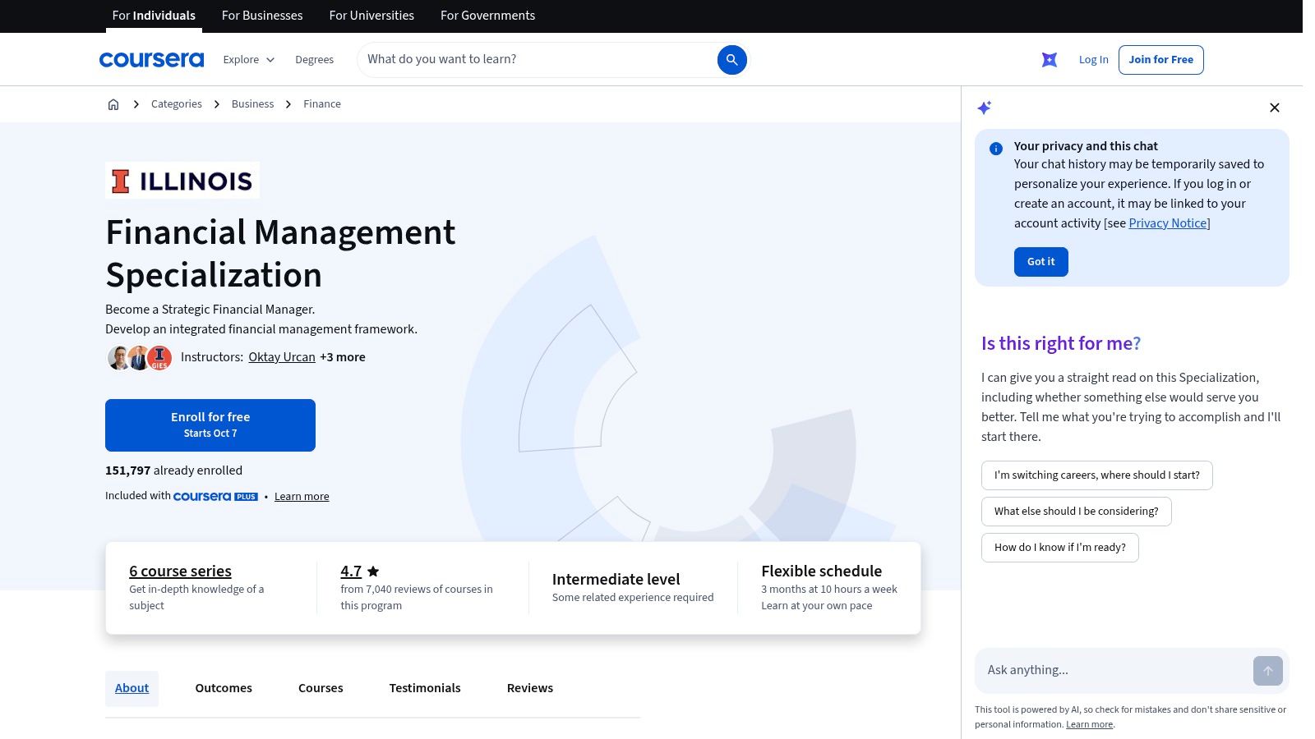Screen dimensions: 1315x739
Task: Show the +3 more instructors
Action: (343, 357)
